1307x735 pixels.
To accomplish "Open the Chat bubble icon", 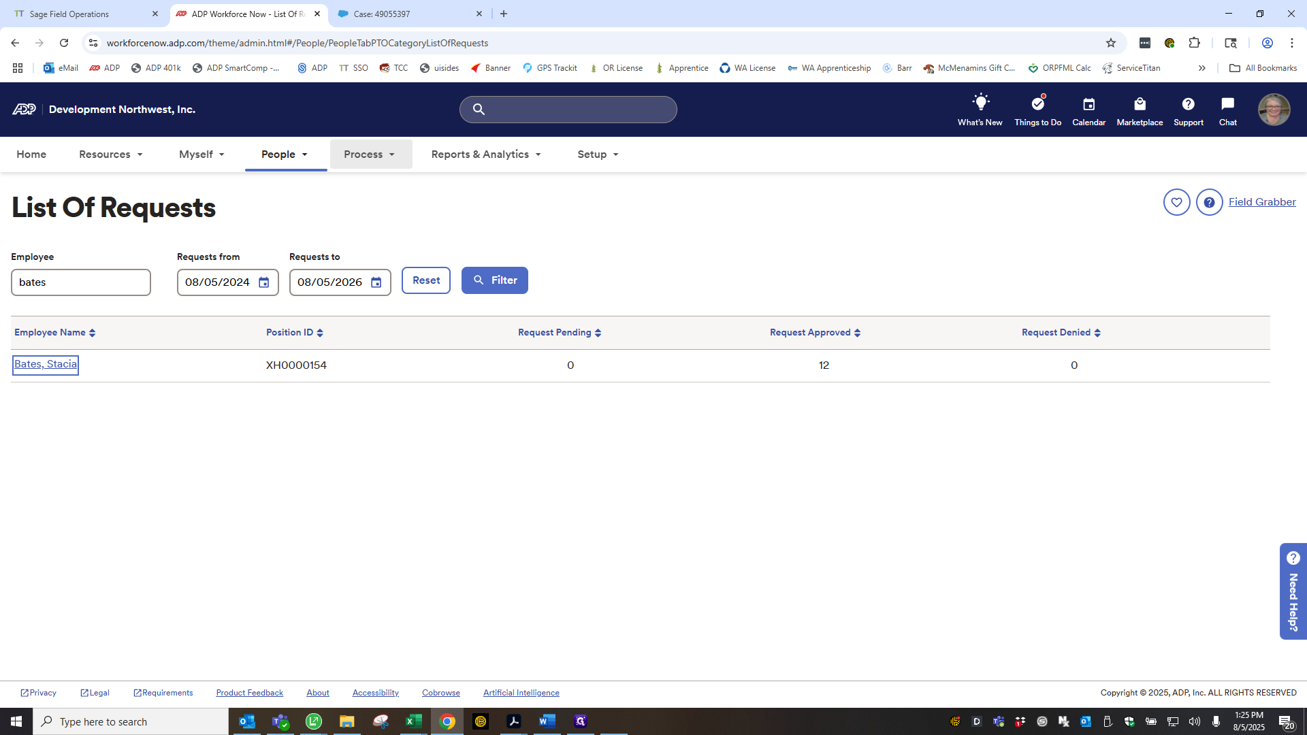I will (1227, 104).
